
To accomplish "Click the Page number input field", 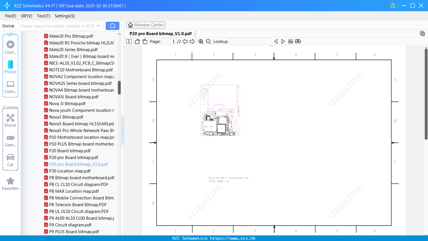I will tap(169, 41).
